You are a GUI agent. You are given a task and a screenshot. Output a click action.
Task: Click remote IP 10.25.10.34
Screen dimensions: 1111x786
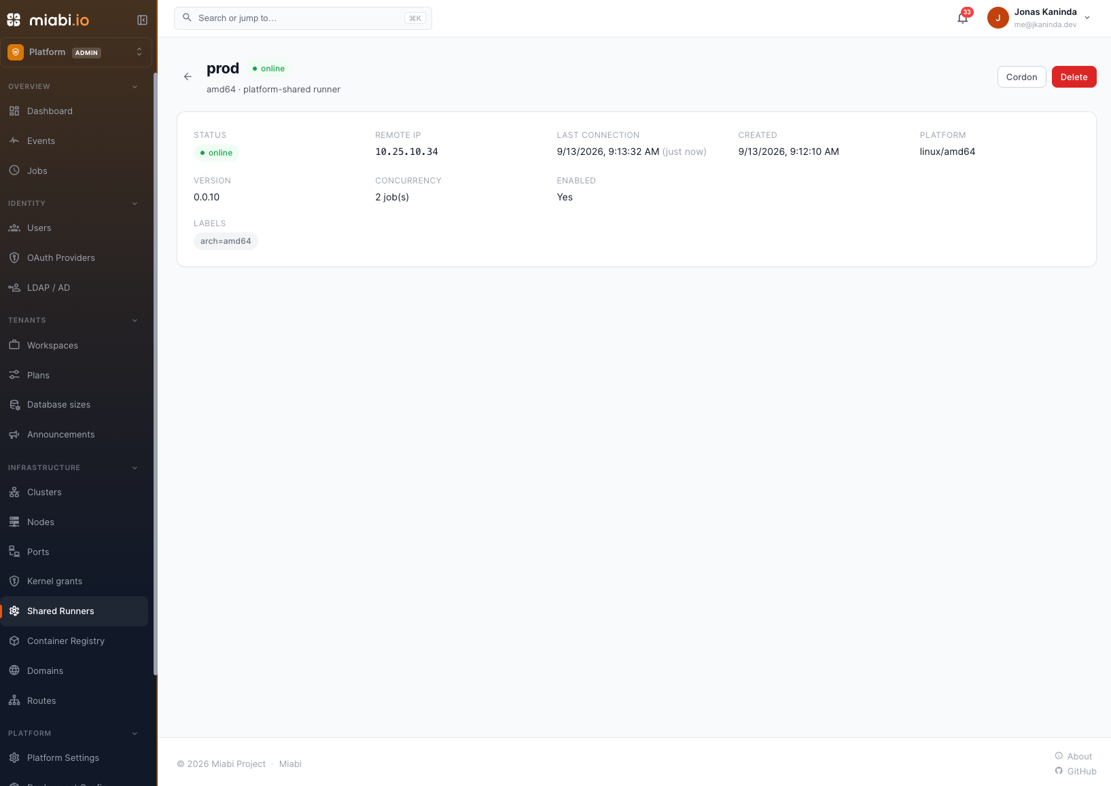tap(406, 151)
